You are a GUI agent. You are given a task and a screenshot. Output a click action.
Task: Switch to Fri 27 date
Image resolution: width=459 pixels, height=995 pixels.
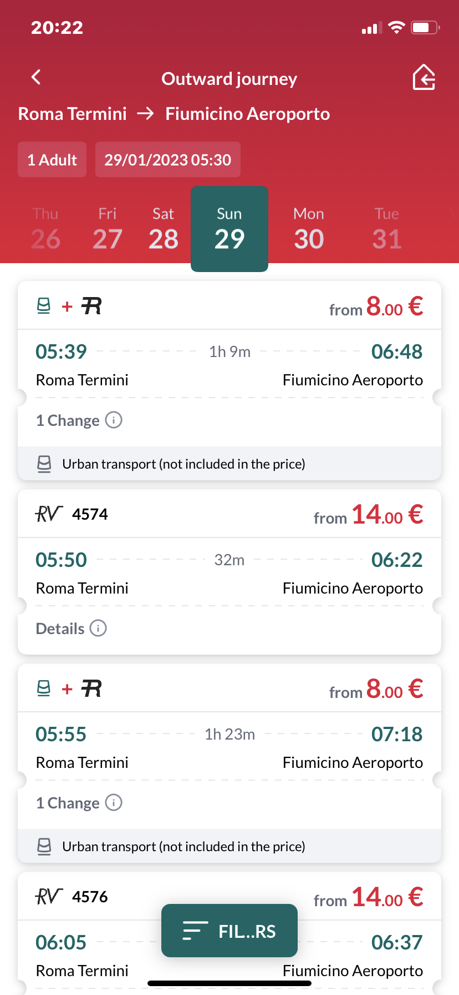pos(107,229)
